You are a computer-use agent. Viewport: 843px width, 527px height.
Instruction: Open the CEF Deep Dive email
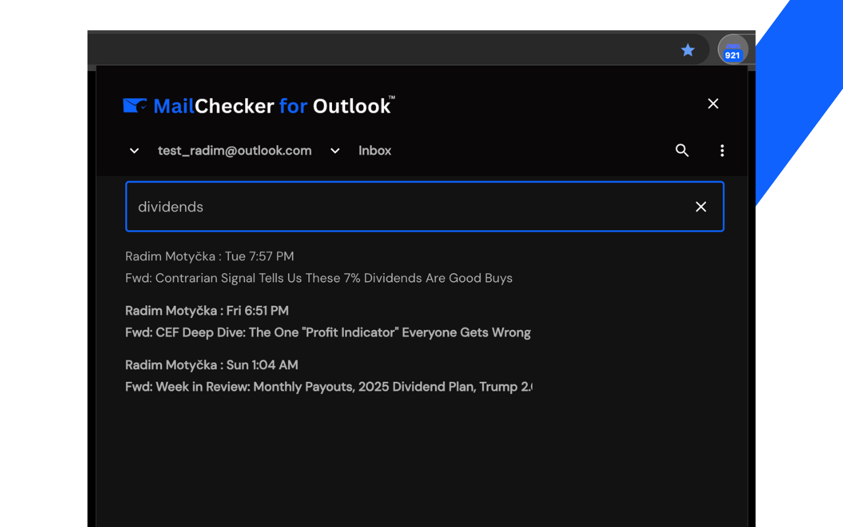[328, 332]
